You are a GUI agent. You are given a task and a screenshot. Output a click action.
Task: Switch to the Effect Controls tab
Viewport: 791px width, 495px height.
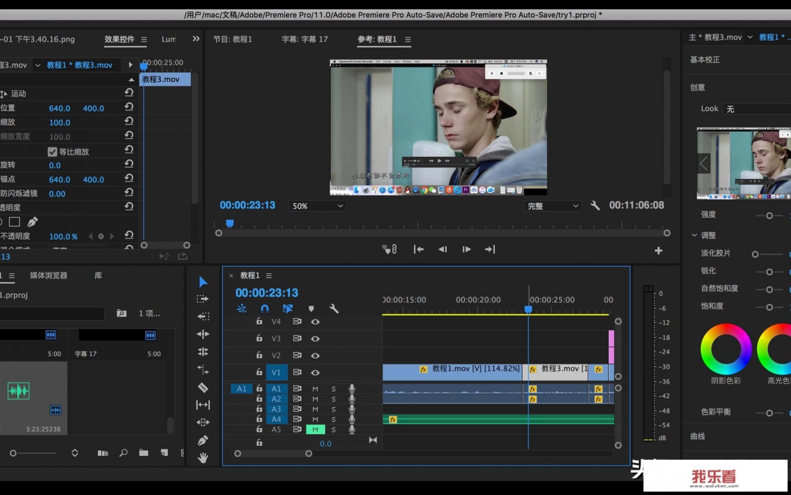(x=119, y=39)
